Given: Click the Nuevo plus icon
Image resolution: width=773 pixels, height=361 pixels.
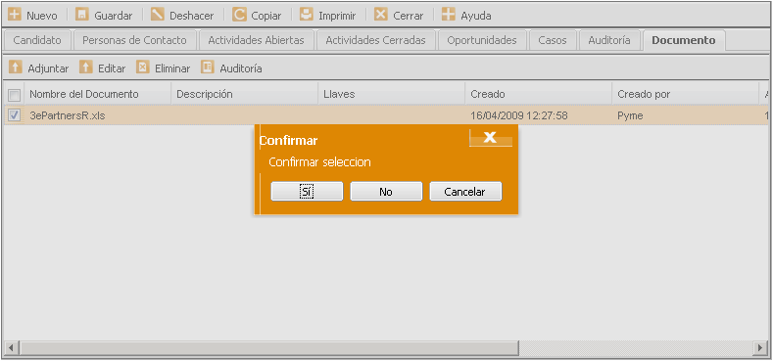Looking at the screenshot, I should tap(15, 15).
